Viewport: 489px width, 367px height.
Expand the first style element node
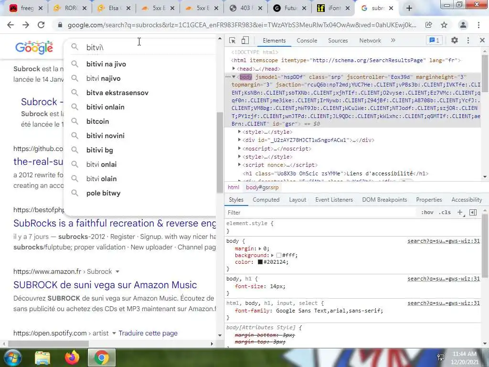pyautogui.click(x=239, y=132)
